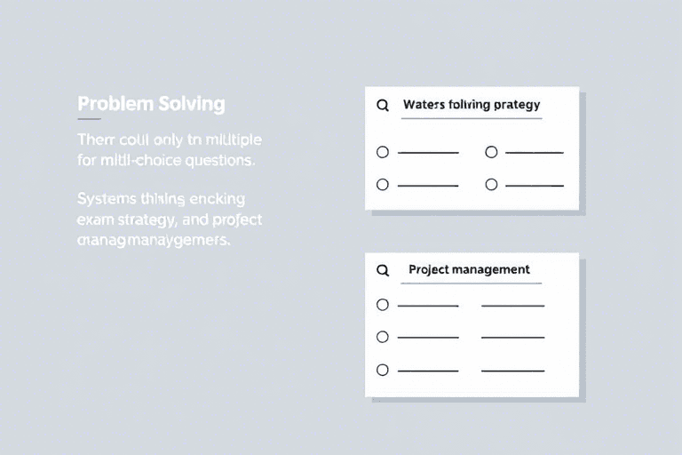Screen dimensions: 682x455
Task: Select the top-left radio button in the upper card
Action: pyautogui.click(x=383, y=152)
